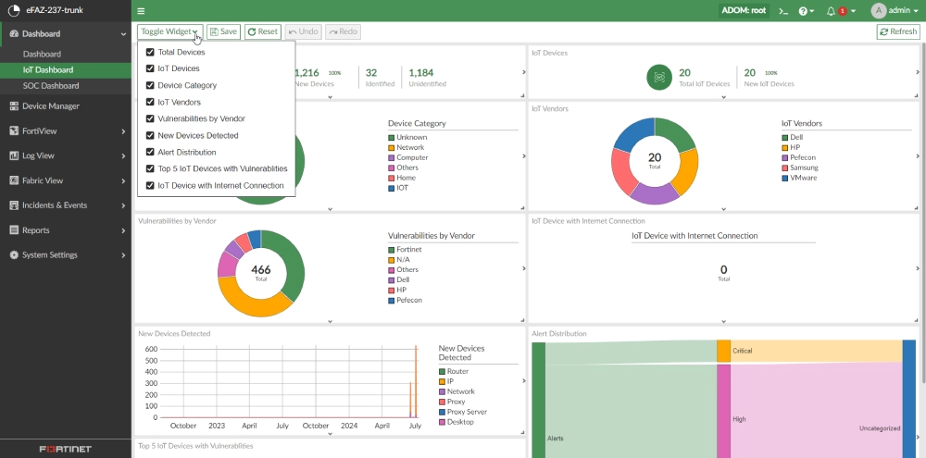Click the hamburger menu icon in header

tap(141, 11)
